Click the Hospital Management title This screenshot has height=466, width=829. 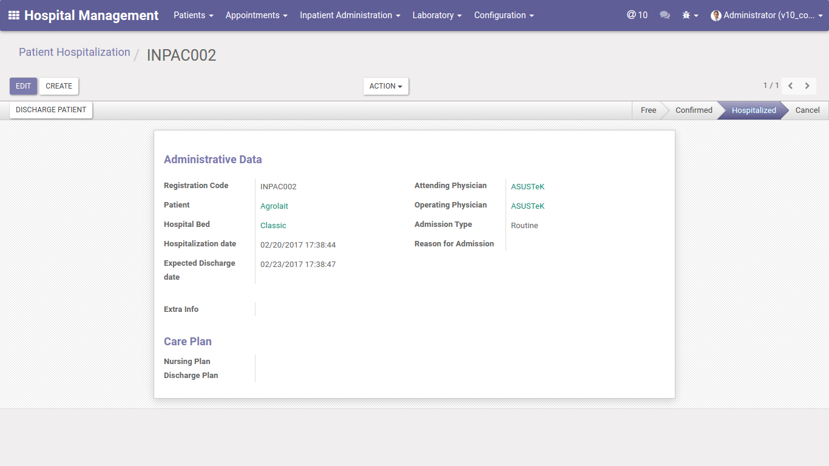pos(92,15)
